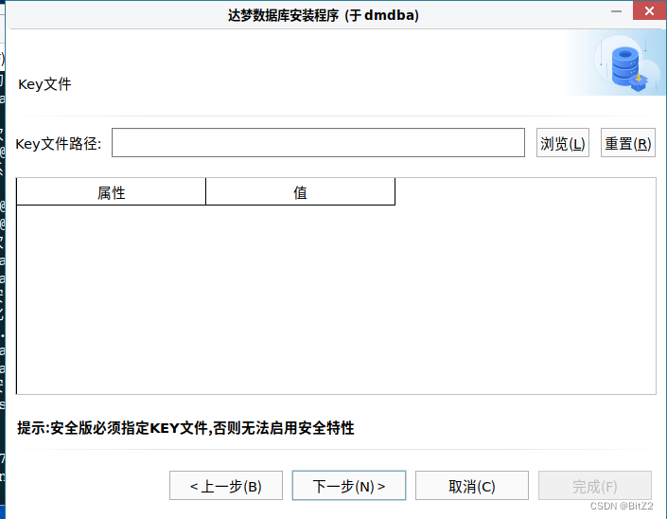Go back with <上一步(B) button
The width and height of the screenshot is (667, 519).
[x=226, y=485]
